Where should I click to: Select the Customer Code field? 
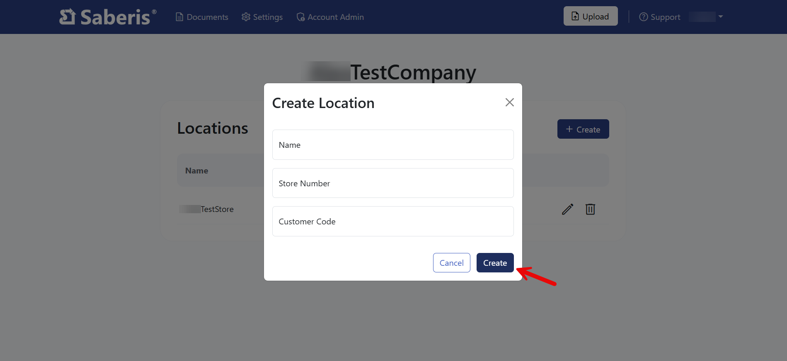tap(392, 221)
